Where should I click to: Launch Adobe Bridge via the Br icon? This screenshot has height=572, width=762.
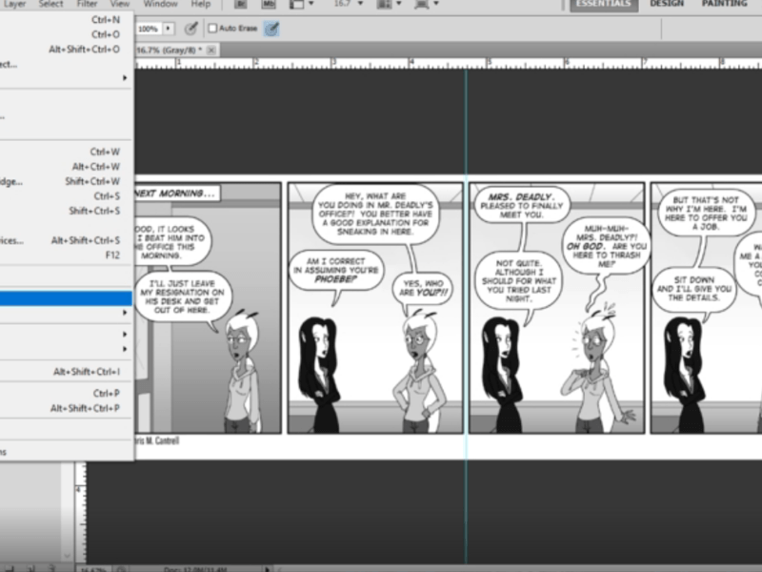click(x=240, y=4)
